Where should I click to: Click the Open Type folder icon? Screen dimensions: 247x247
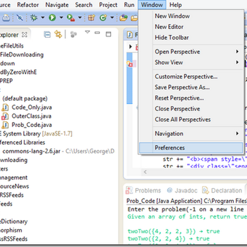123,18
